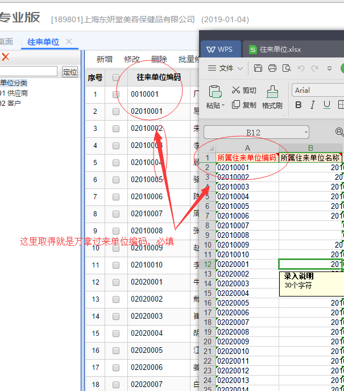Viewport: 344px width, 391px height.
Task: Switch to the WPS home tab
Action: (219, 50)
